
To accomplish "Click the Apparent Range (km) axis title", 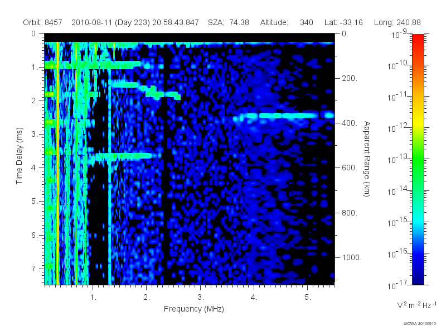I will point(367,159).
